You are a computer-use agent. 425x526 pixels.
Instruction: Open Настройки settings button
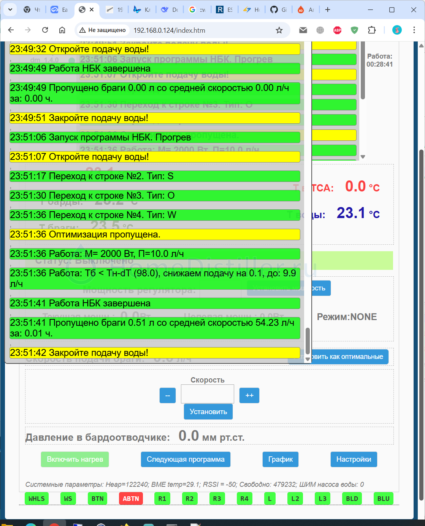point(354,459)
